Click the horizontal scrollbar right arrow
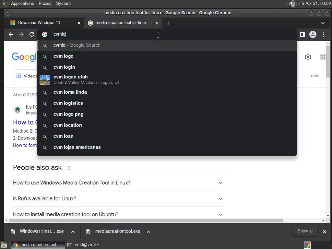332x249 pixels. pos(323,220)
